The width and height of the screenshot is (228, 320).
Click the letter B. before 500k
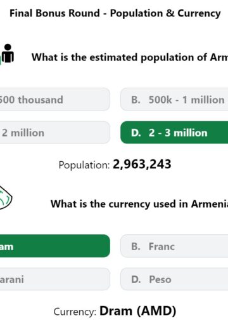click(136, 100)
